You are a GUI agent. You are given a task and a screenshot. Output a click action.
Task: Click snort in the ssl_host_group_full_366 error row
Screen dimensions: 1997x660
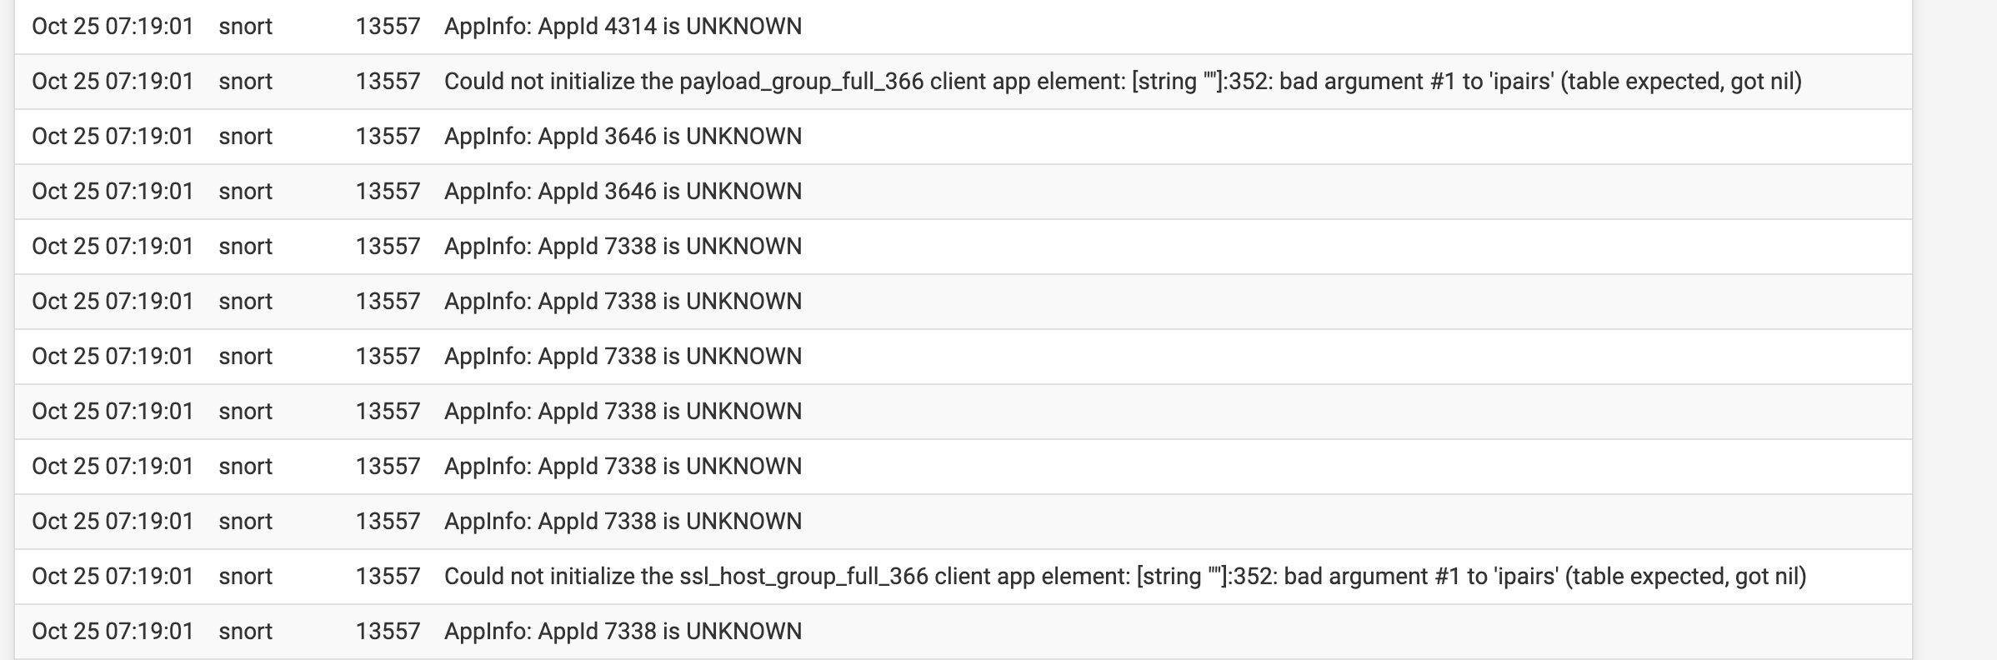click(x=246, y=577)
